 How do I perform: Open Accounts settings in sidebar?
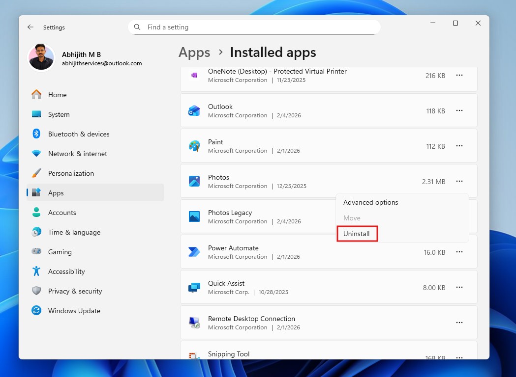point(62,213)
